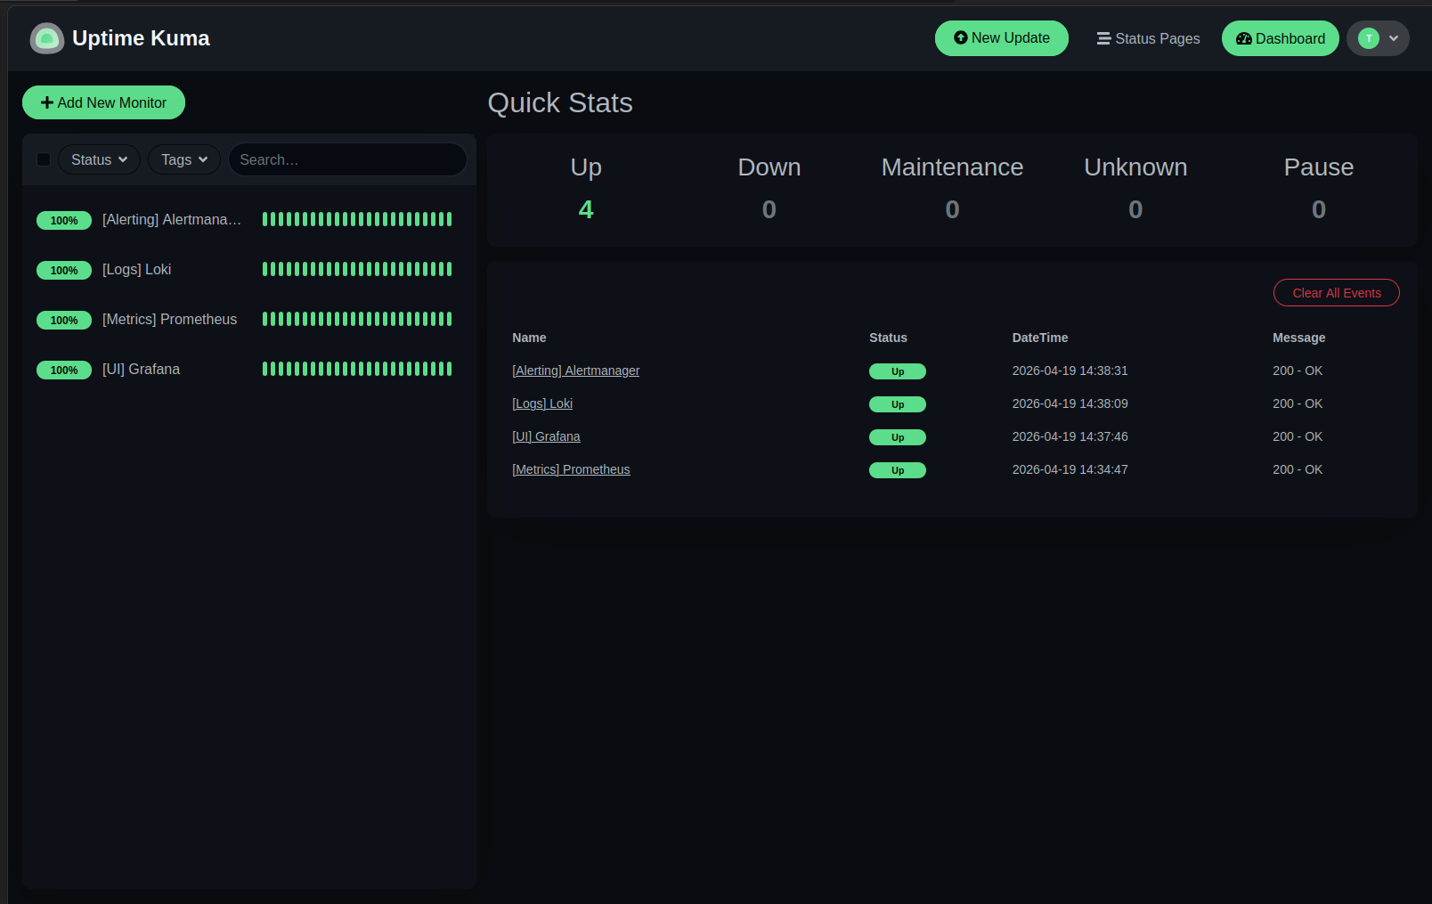Click the Grafana heartbeat bar
Image resolution: width=1432 pixels, height=904 pixels.
357,369
